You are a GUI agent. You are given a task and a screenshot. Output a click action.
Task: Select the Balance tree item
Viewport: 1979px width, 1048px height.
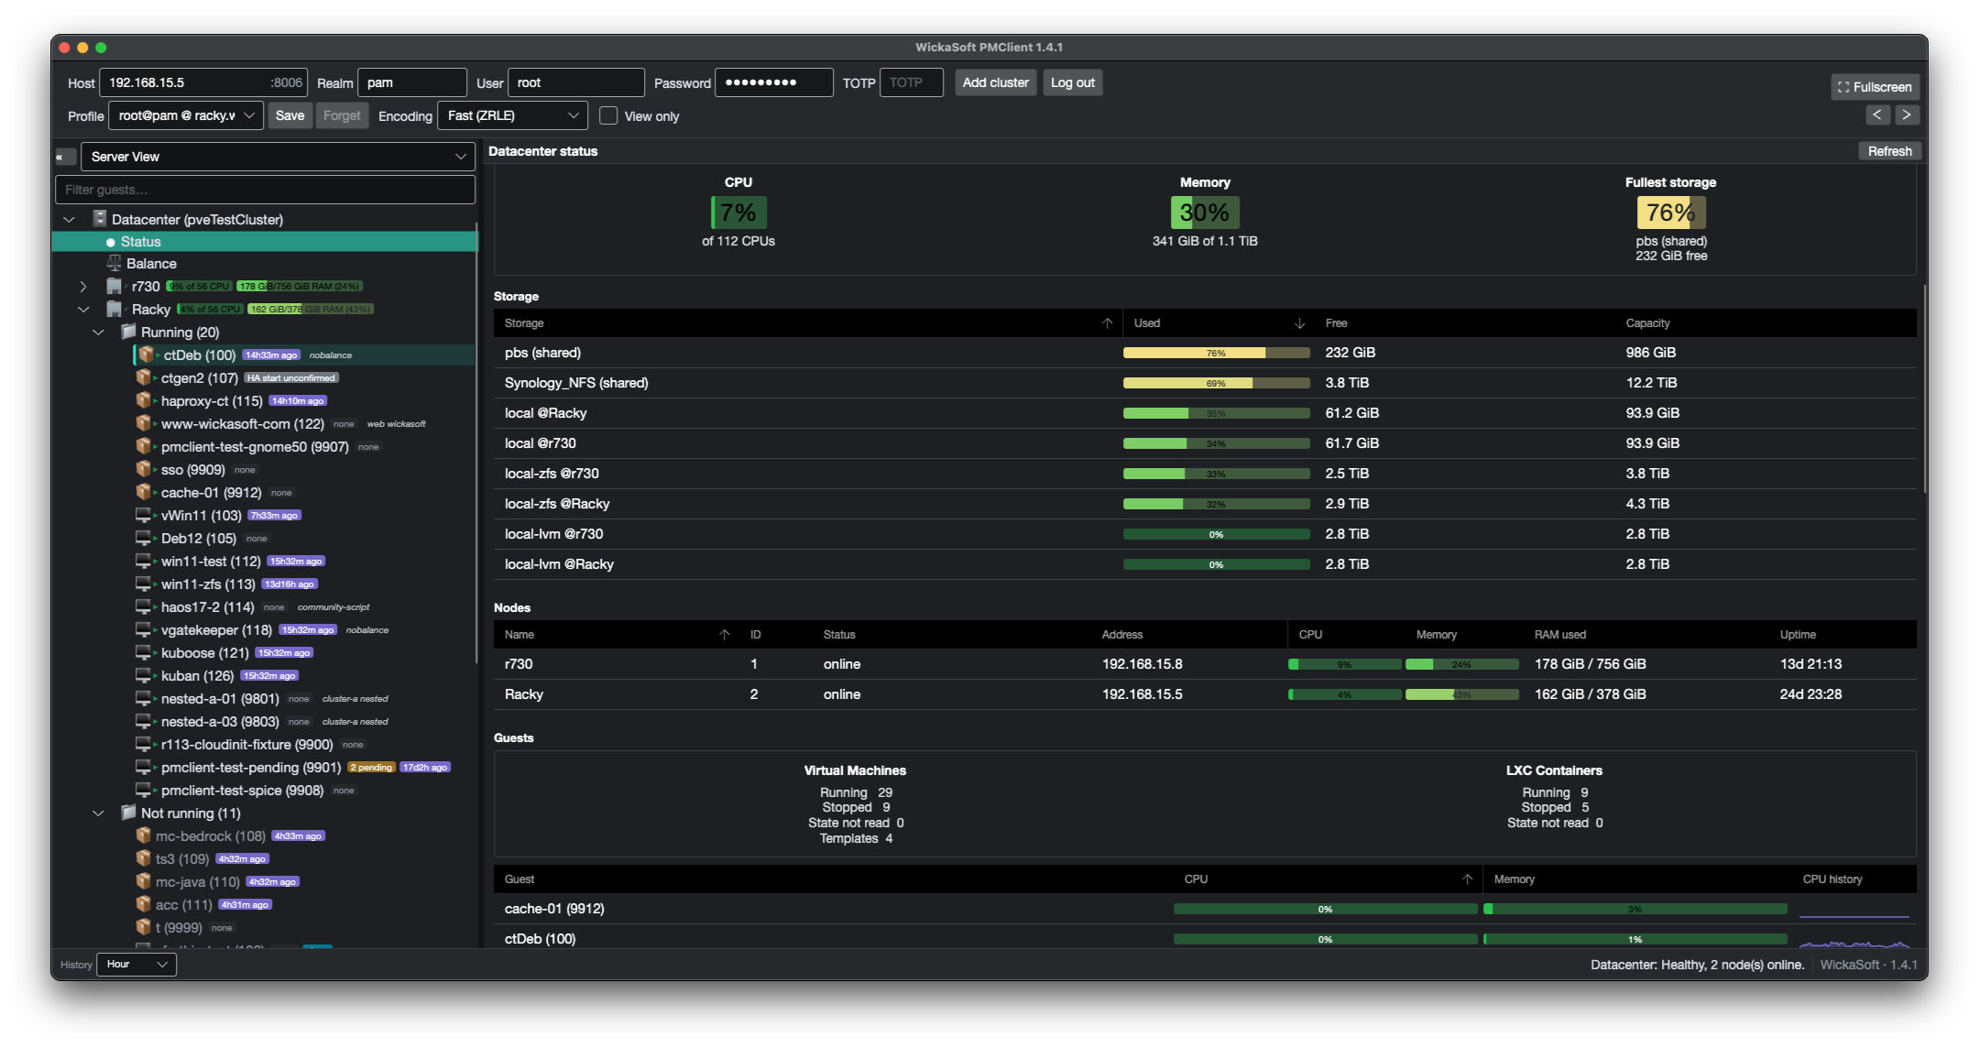click(265, 263)
